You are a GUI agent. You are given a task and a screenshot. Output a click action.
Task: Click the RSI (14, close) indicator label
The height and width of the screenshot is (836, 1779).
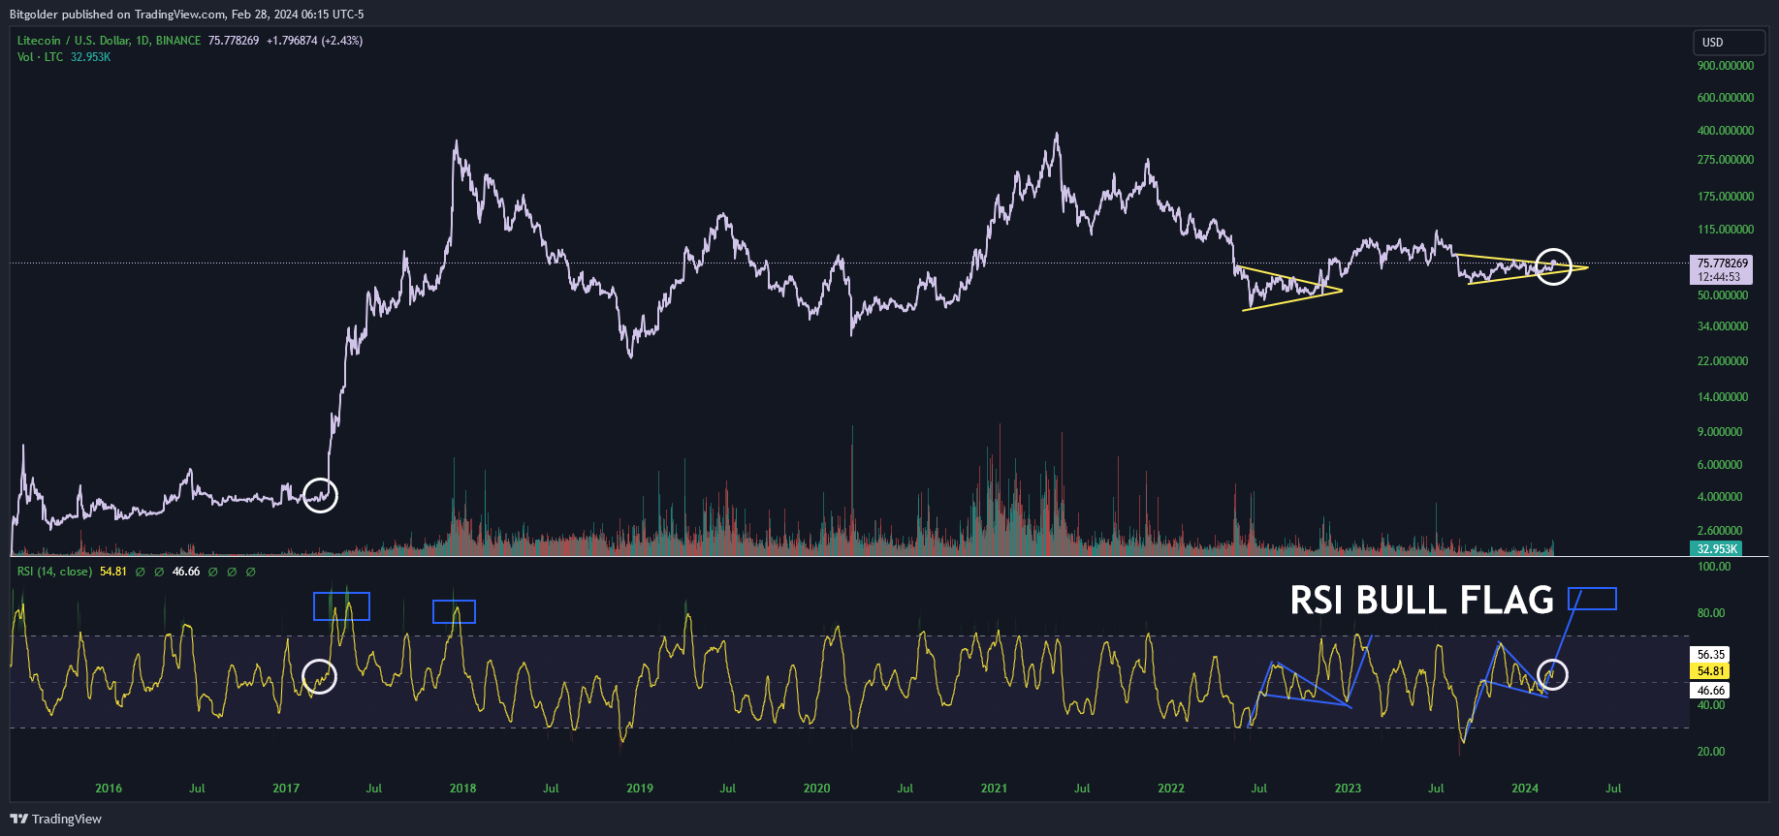click(x=54, y=572)
